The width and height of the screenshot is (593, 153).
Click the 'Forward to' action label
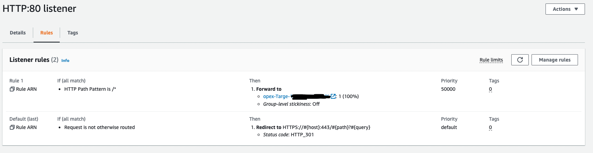(x=269, y=89)
